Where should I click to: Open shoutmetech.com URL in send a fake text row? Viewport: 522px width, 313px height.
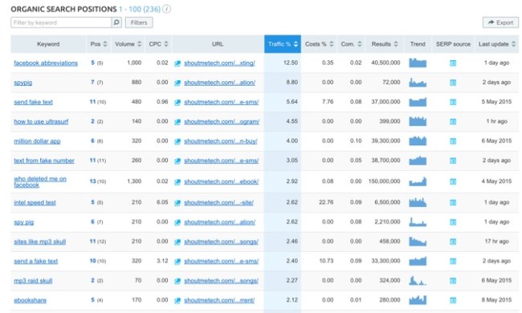(222, 262)
